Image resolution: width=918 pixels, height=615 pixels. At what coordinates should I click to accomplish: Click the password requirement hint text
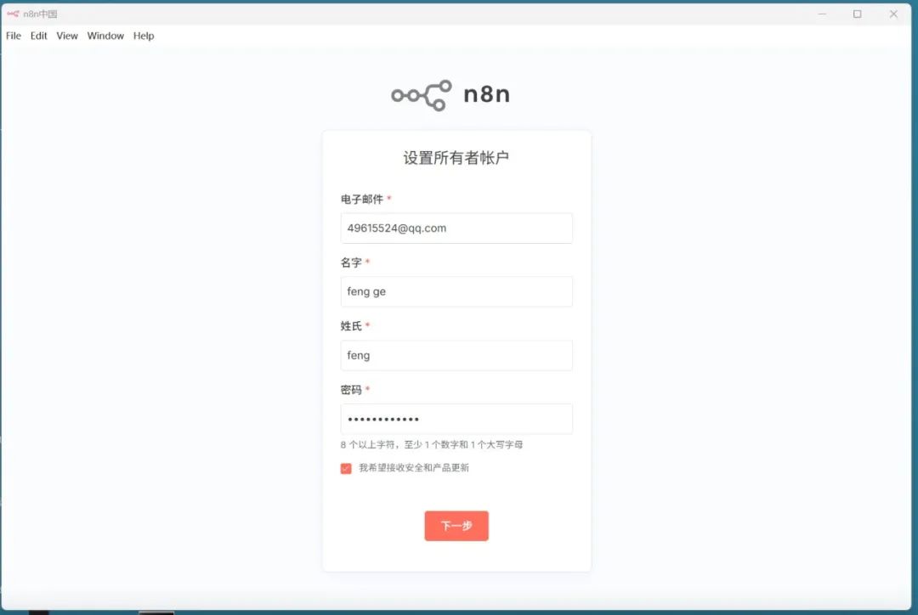pos(432,445)
